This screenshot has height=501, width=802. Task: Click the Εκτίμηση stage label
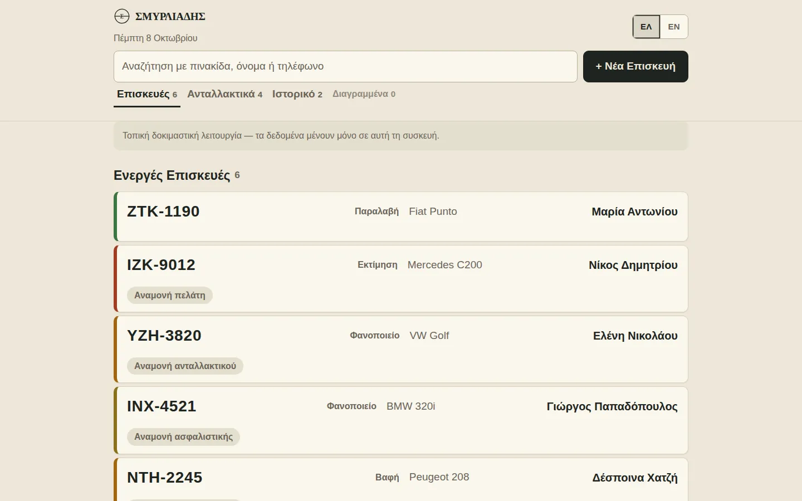(378, 265)
